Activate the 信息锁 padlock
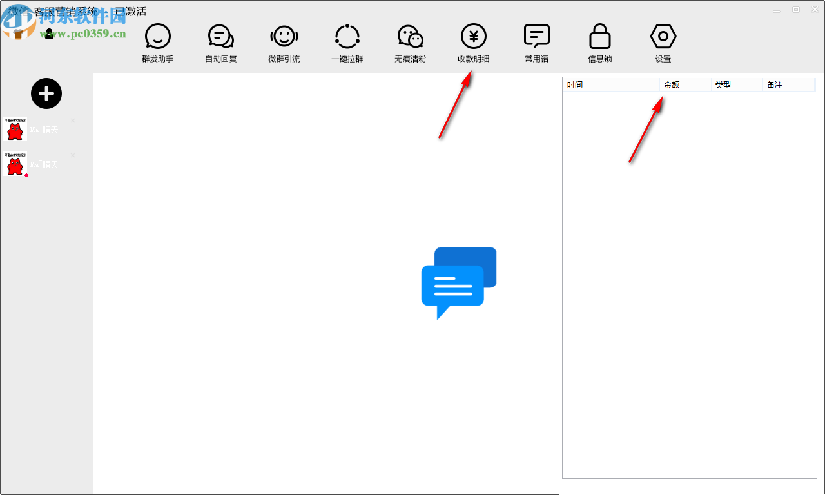The image size is (825, 495). [600, 43]
